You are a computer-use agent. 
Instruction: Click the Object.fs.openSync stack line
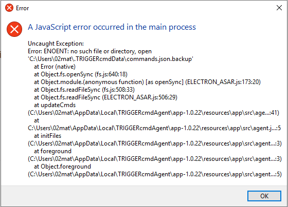point(81,74)
